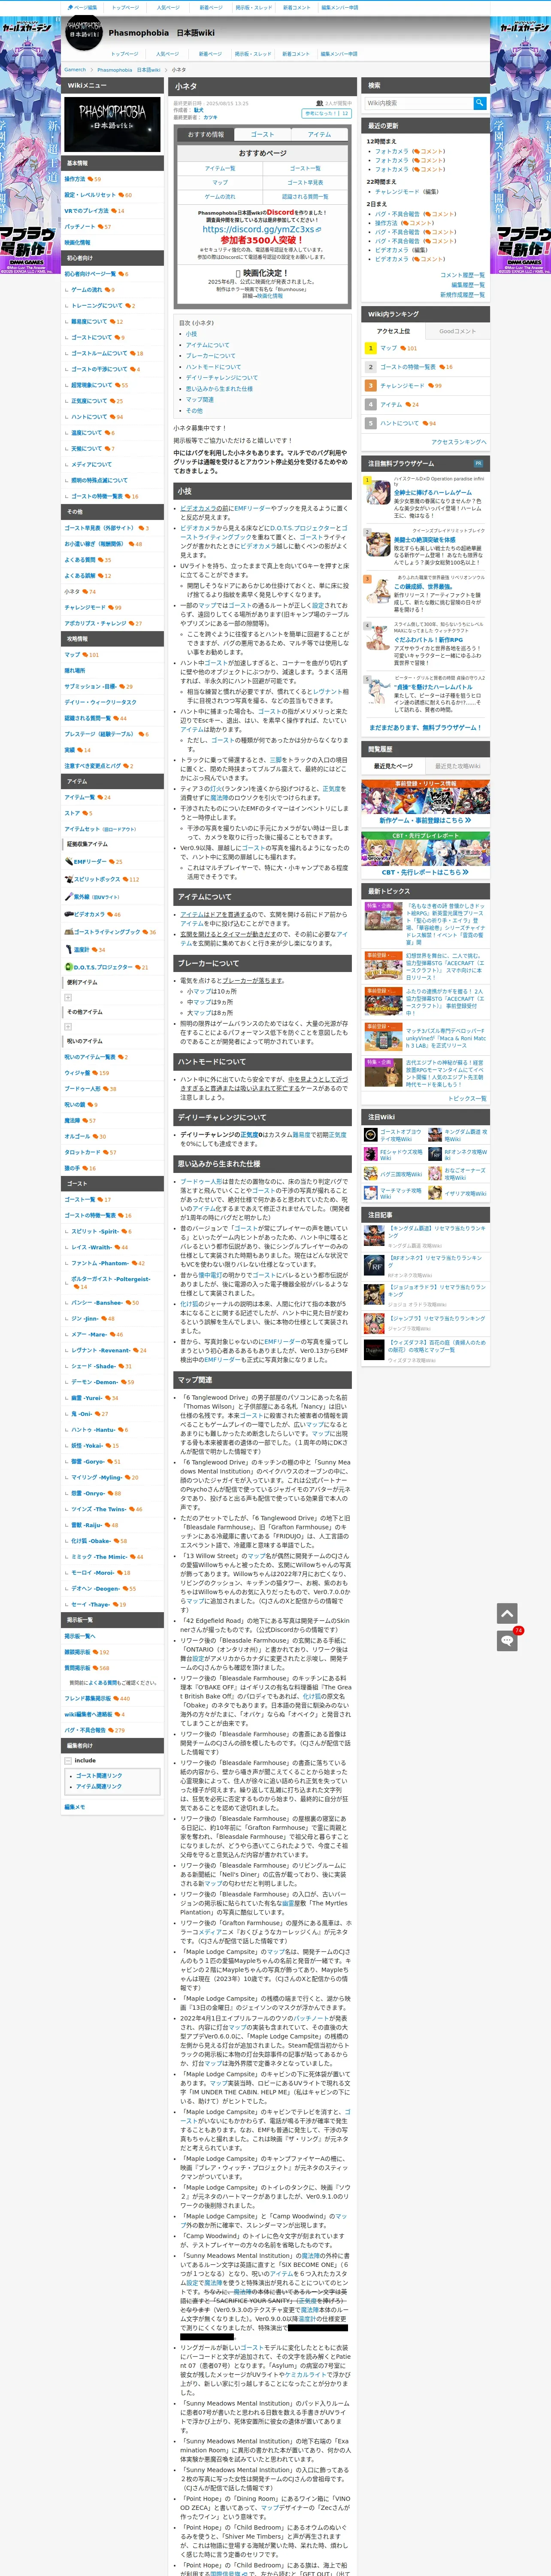Viewport: 551px width, 2576px height.
Task: Switch to 最近見た攻略Wiki history tab
Action: click(457, 766)
